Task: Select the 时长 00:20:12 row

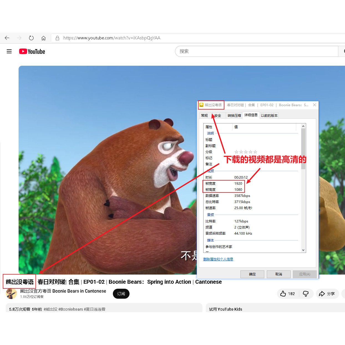Action: coord(251,177)
